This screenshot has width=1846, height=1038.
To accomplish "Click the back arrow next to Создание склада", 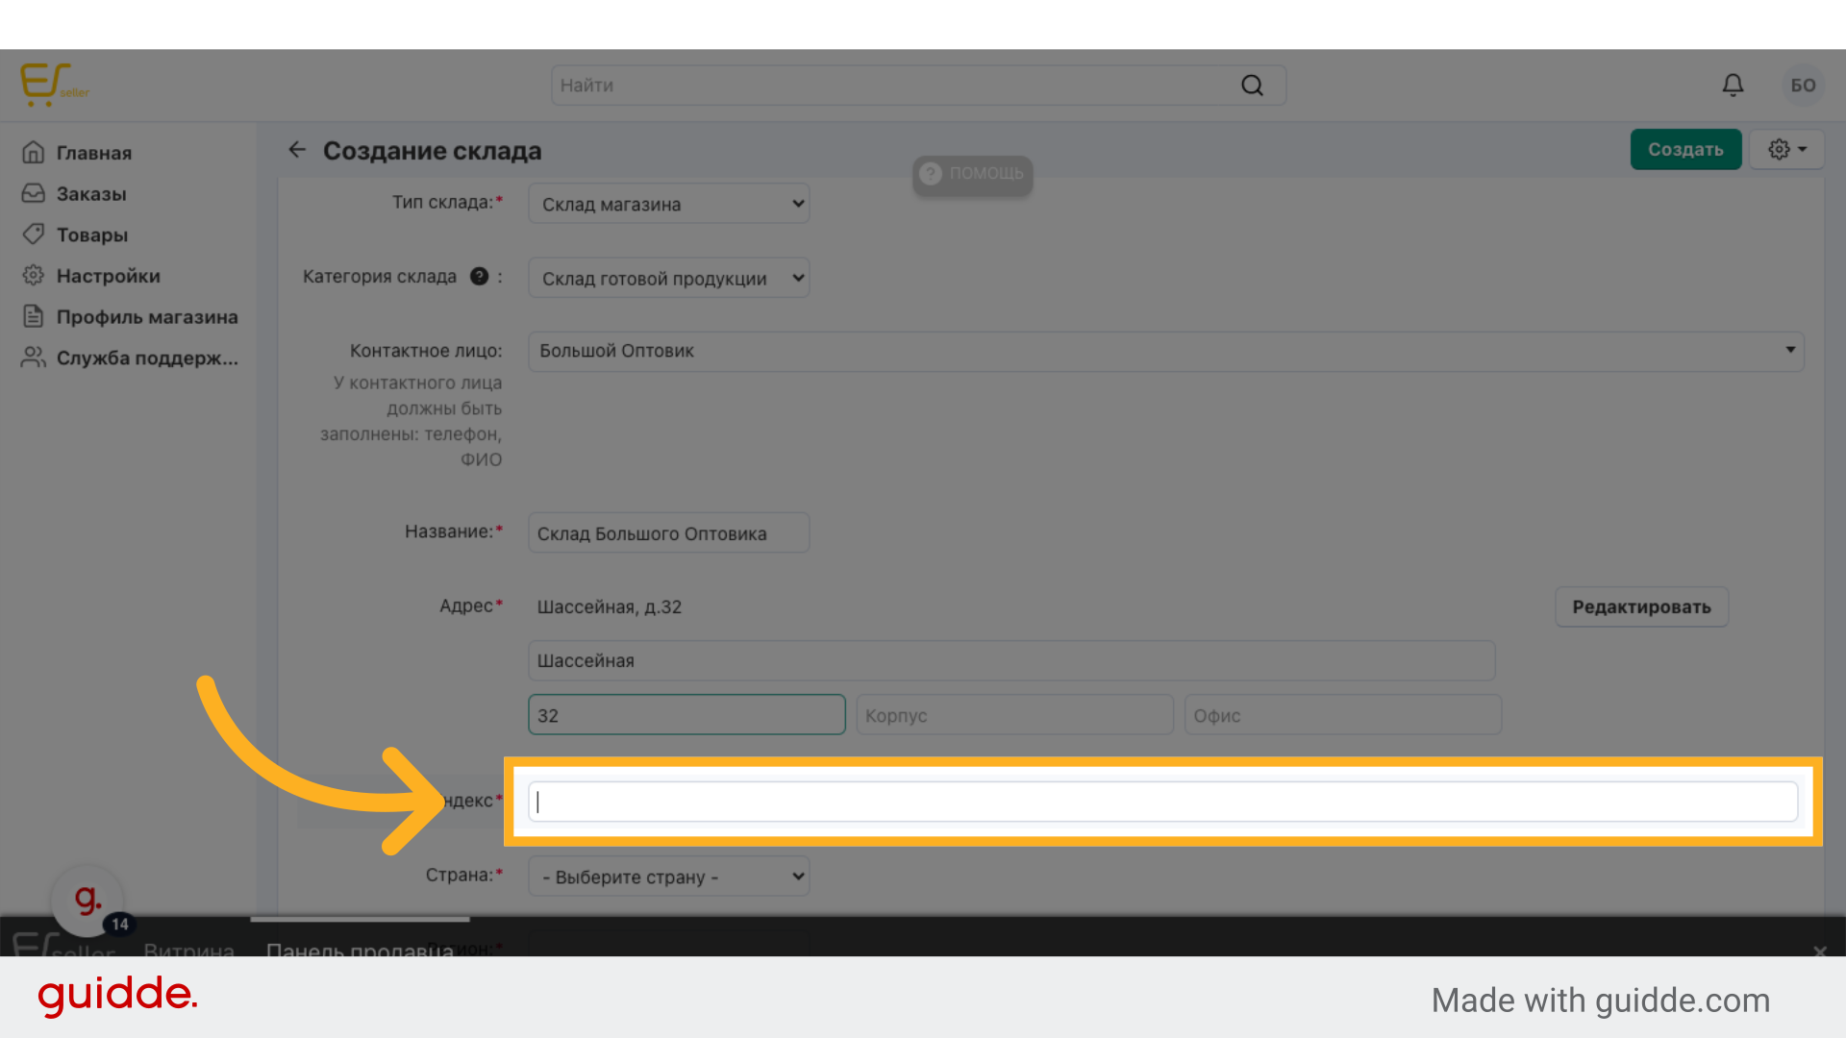I will (x=297, y=150).
